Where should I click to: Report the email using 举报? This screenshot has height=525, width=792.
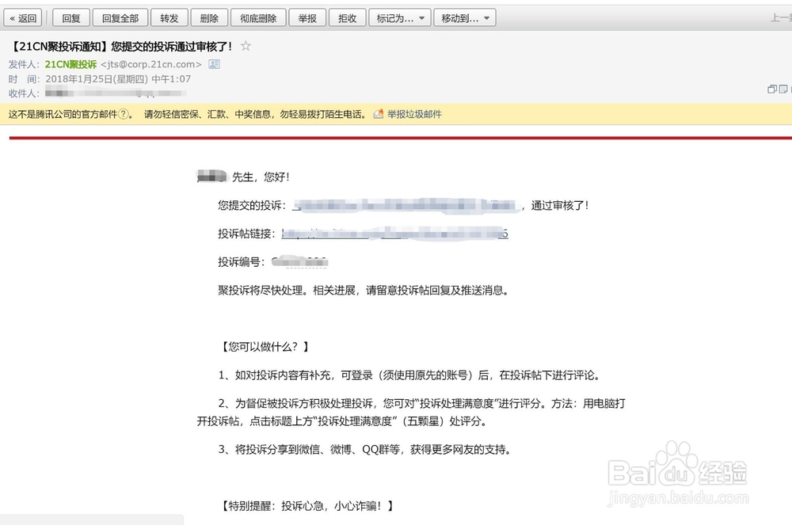(307, 18)
